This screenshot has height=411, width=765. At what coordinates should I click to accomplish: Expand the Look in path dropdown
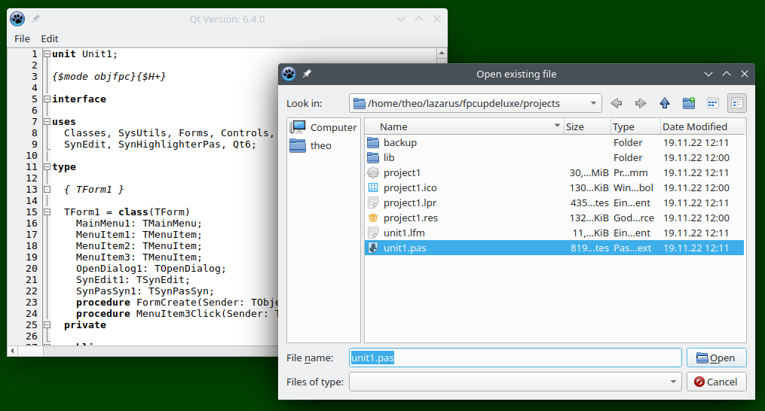[594, 103]
